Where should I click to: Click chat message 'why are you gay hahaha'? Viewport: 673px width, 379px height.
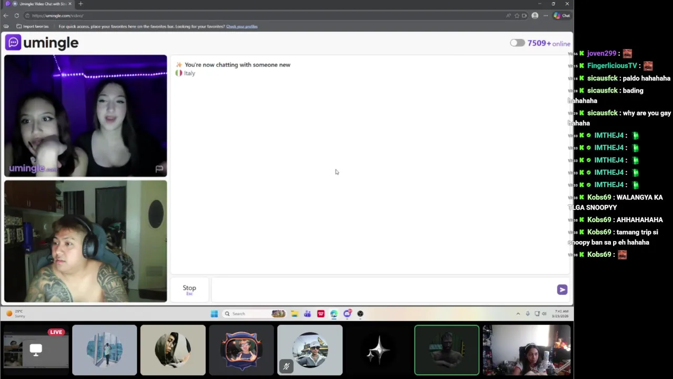[620, 118]
